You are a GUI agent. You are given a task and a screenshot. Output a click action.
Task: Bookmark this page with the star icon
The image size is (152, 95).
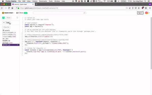(x=139, y=8)
